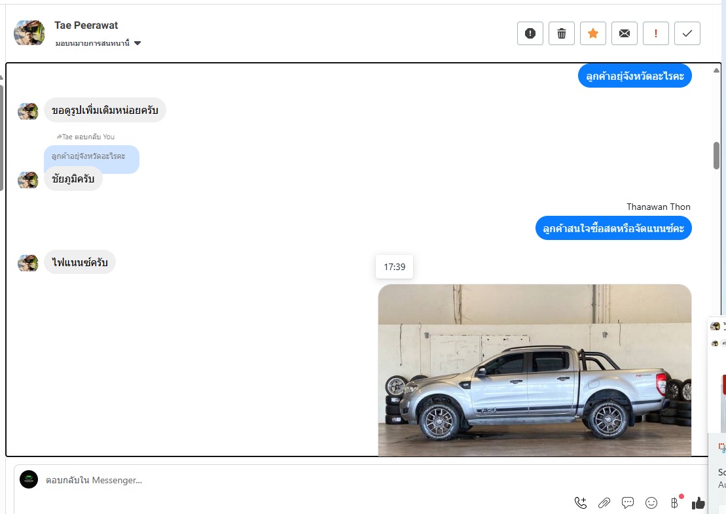The width and height of the screenshot is (726, 514).
Task: Click customer message ขอดูรูปเพิ่มเติมหน่อยครับ
Action: click(x=105, y=110)
